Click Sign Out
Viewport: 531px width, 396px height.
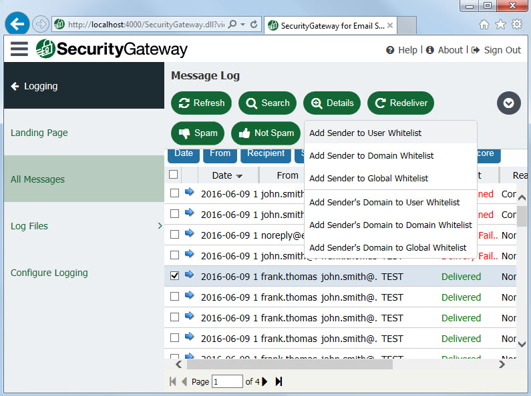pyautogui.click(x=496, y=50)
